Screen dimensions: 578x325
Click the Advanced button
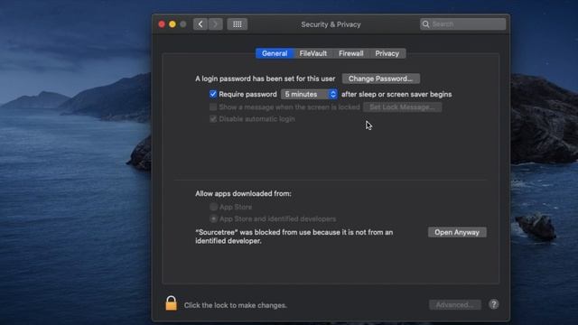[455, 305]
